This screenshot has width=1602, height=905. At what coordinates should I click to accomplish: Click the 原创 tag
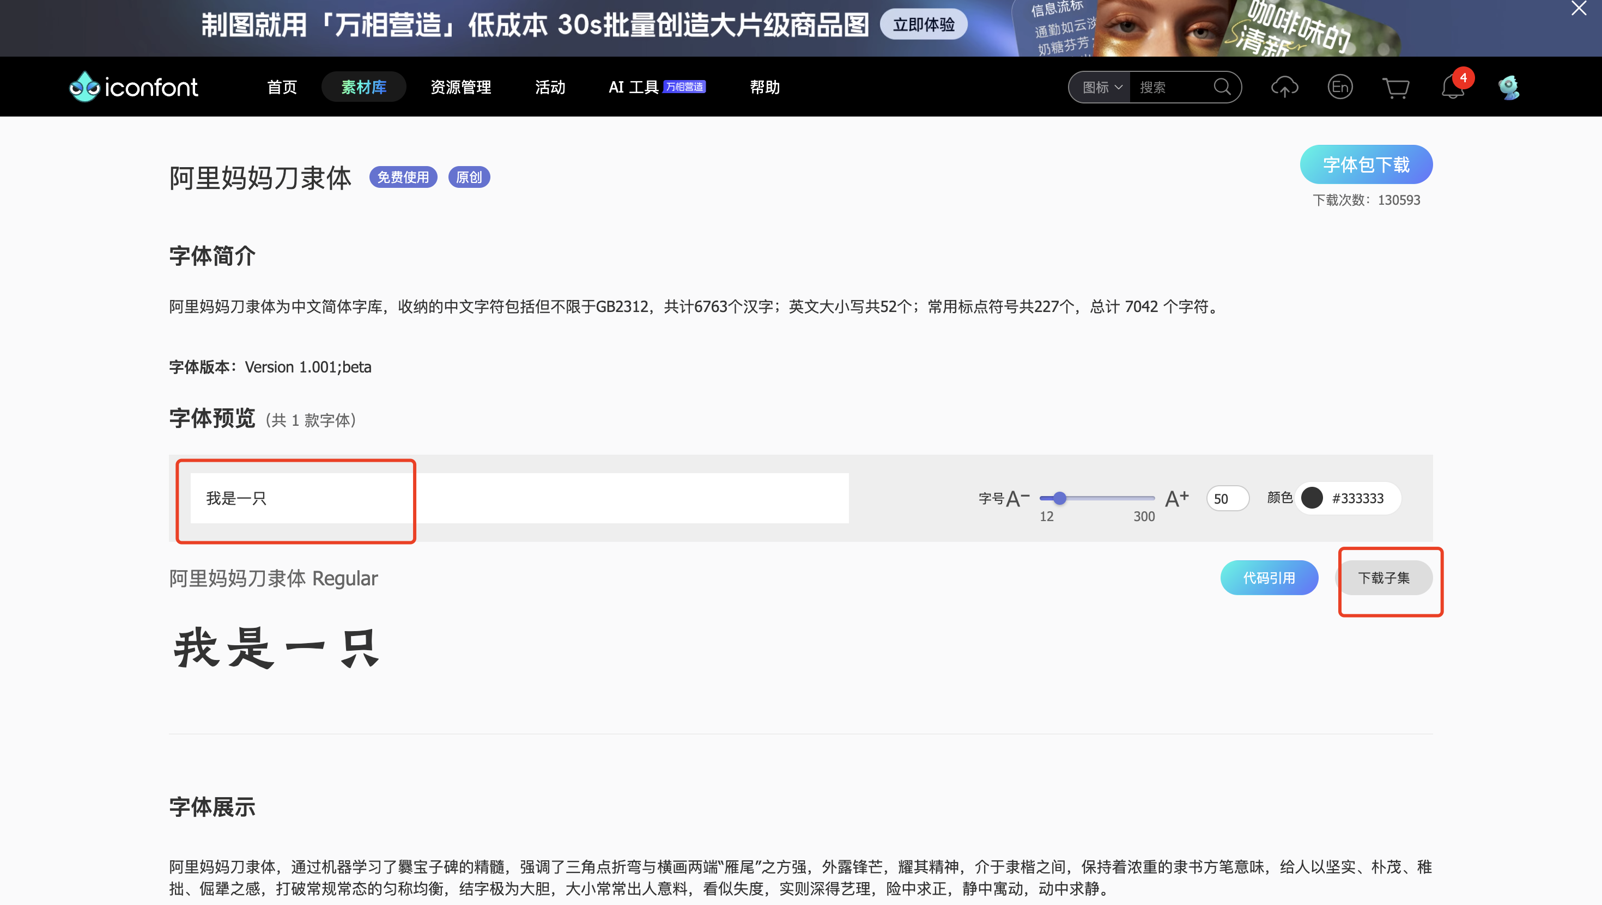coord(469,177)
